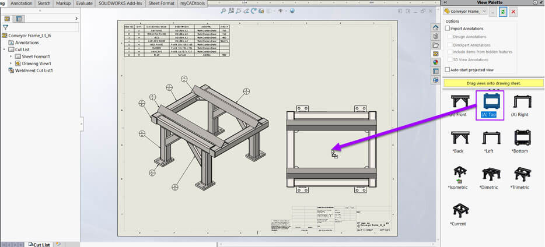Select the PropertyManager tab icon
Screen dimensions: 545x247
coord(19,19)
